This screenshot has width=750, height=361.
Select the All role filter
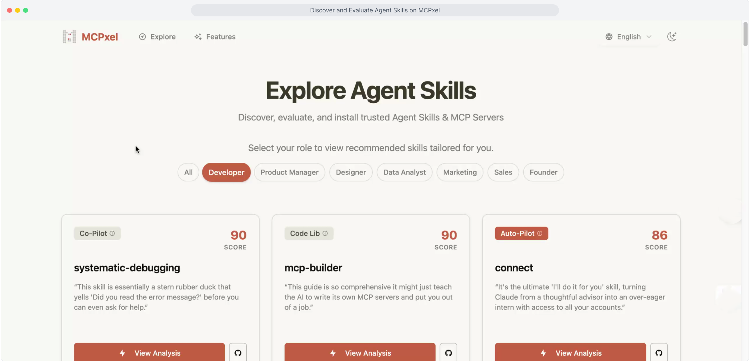click(x=188, y=172)
